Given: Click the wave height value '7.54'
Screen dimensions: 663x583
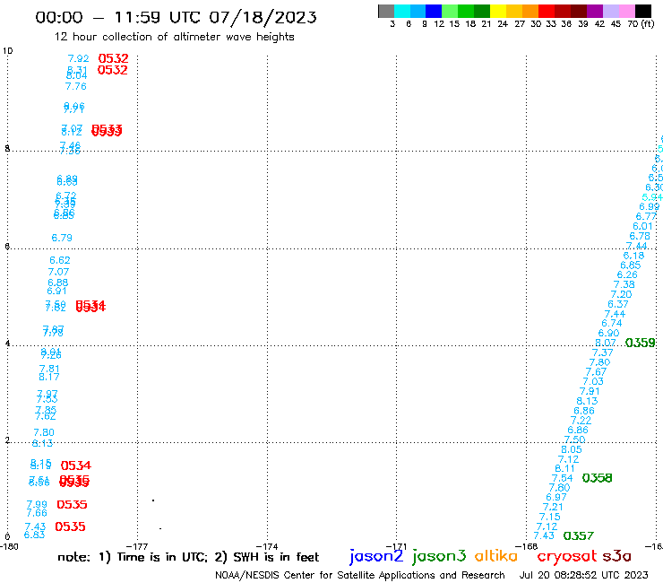Looking at the screenshot, I should 562,478.
